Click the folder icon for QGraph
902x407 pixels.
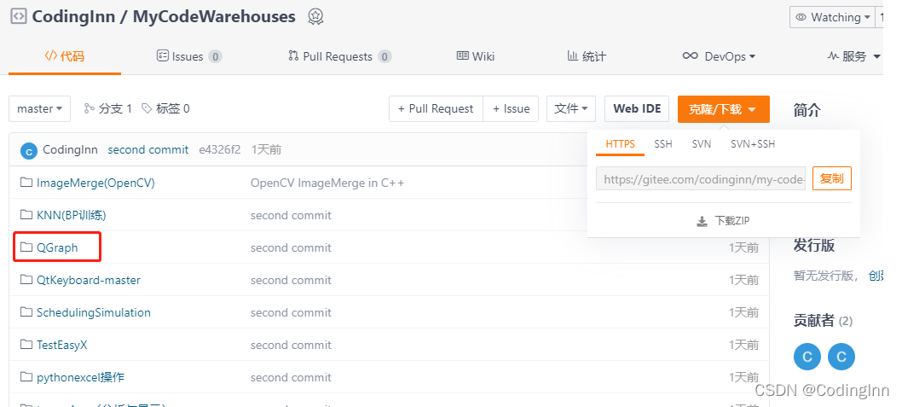26,247
